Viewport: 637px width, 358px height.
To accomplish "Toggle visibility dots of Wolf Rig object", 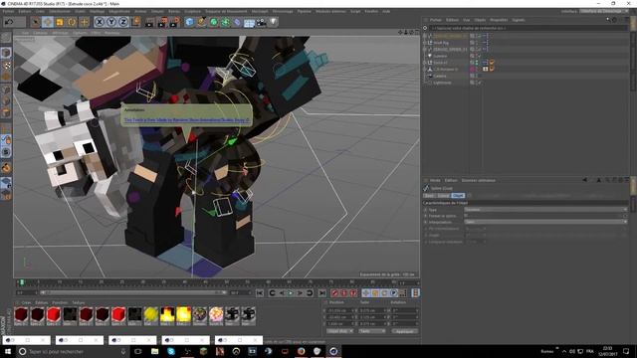I will (478, 43).
